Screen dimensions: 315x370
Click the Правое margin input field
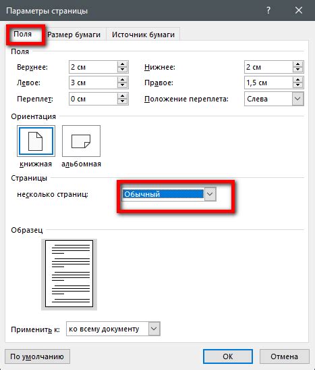click(268, 83)
